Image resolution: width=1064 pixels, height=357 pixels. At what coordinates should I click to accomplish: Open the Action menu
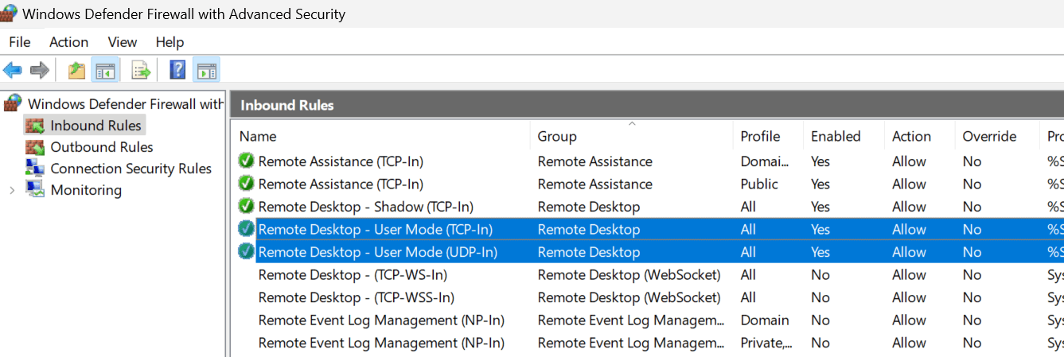coord(69,42)
